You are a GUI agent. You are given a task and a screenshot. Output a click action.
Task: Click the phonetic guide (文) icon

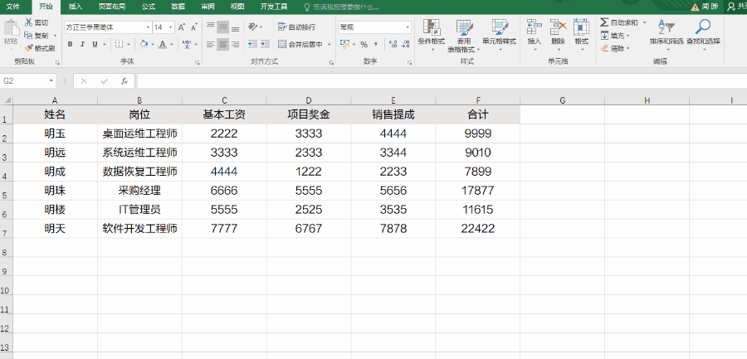(x=187, y=44)
